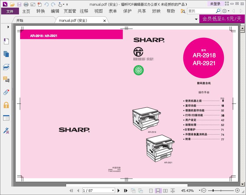The image size is (246, 195).
Task: Click the vertical scrollbar up arrow
Action: click(242, 28)
